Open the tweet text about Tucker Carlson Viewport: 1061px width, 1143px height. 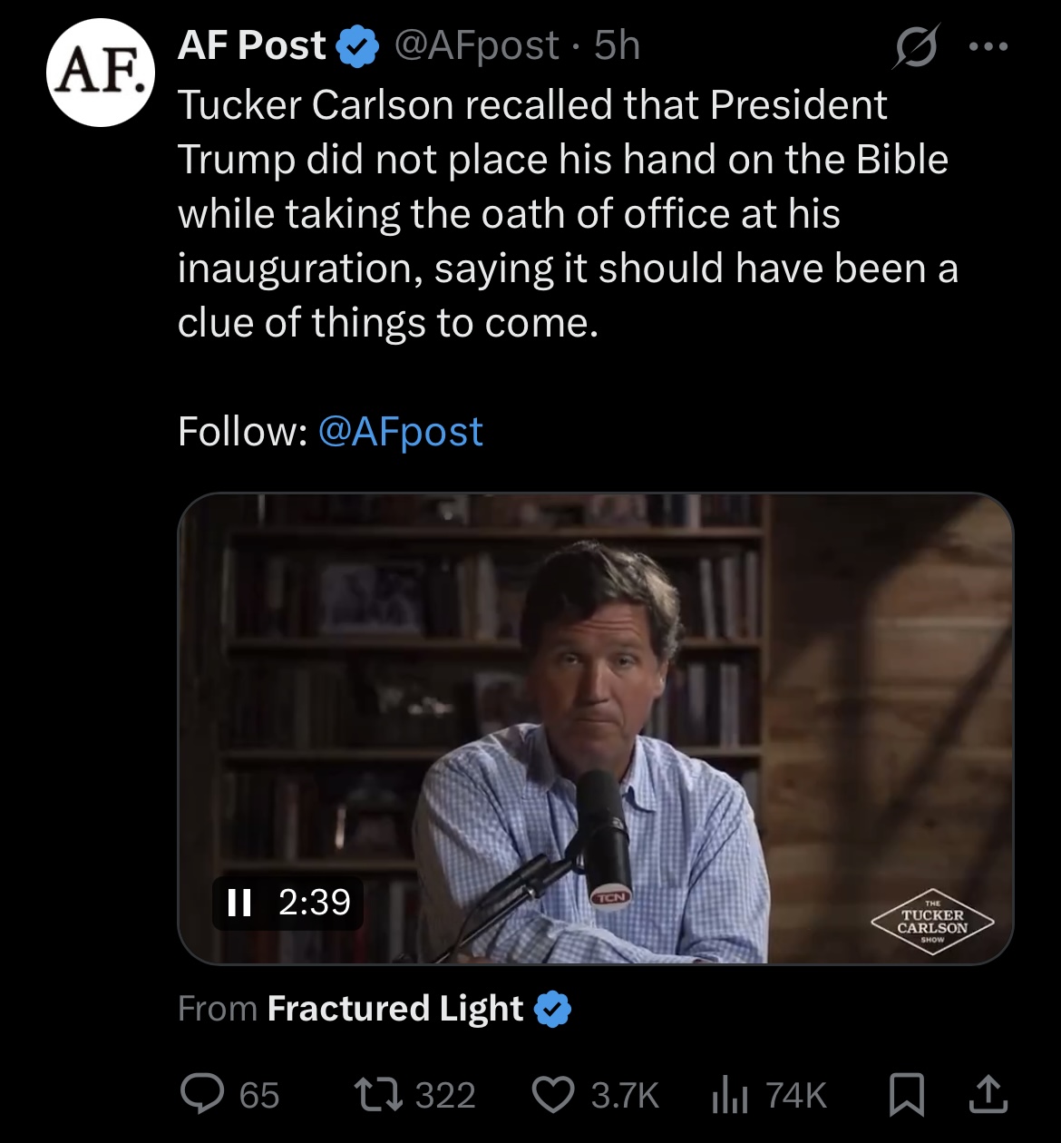(562, 214)
